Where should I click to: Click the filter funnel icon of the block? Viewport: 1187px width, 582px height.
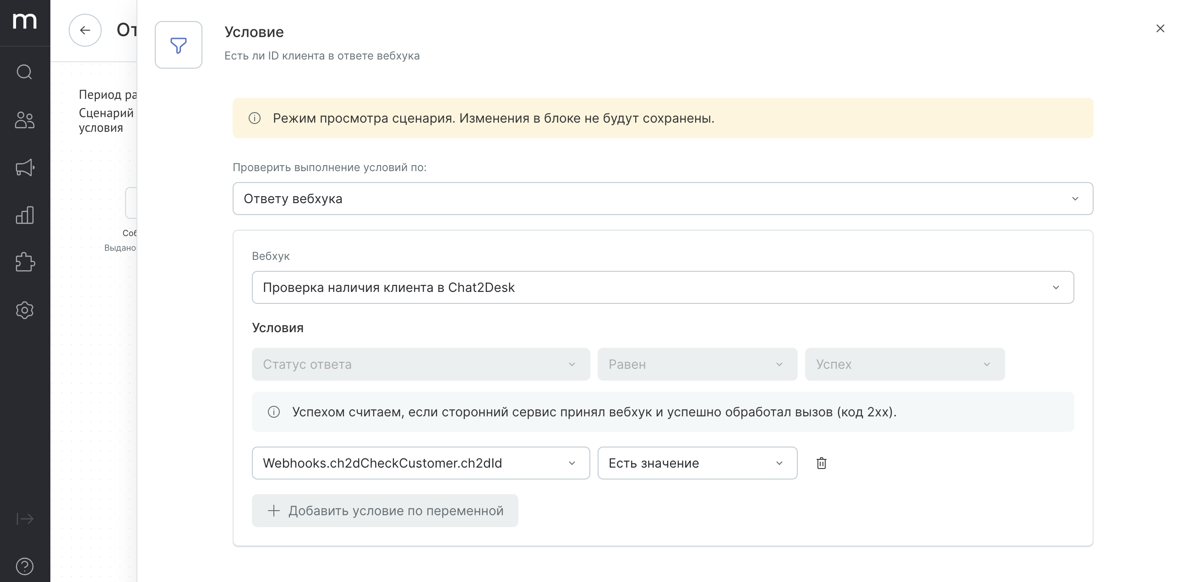click(x=178, y=45)
